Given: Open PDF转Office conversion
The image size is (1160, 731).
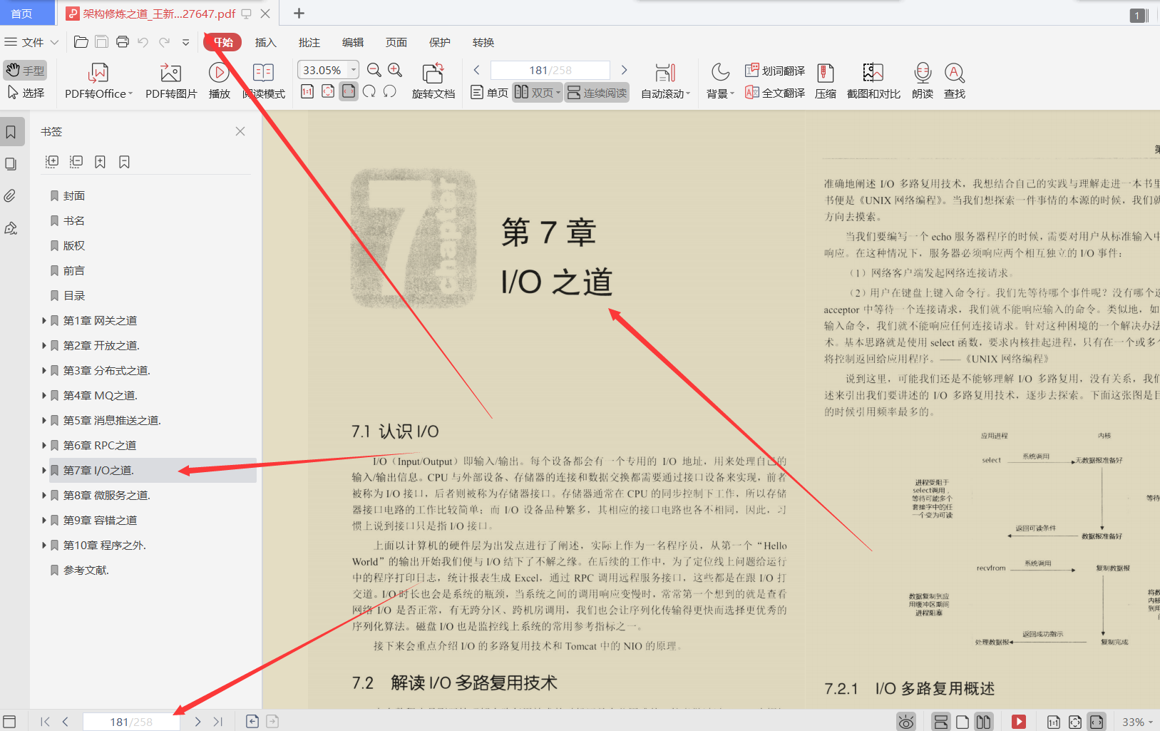Looking at the screenshot, I should 98,82.
